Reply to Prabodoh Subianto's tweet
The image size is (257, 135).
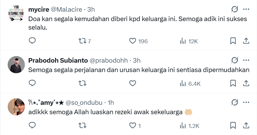[32, 83]
